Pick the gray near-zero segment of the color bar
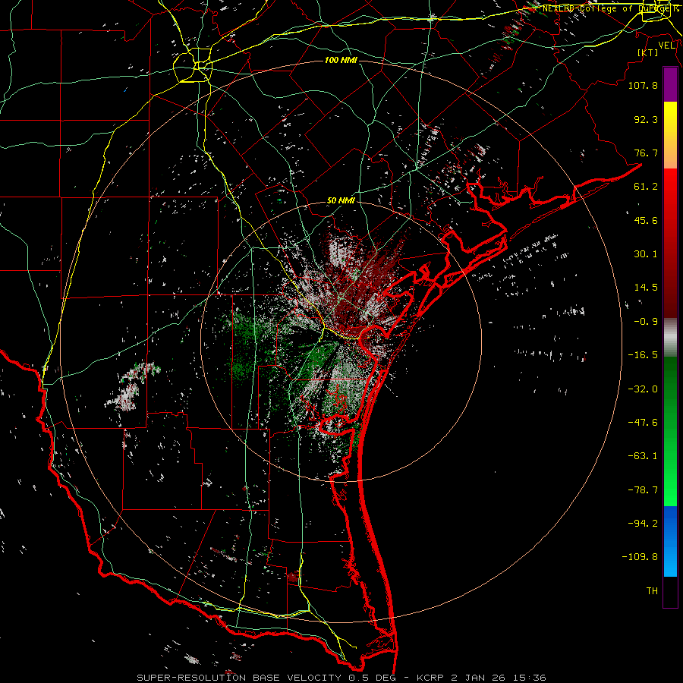The height and width of the screenshot is (683, 683). [x=670, y=338]
